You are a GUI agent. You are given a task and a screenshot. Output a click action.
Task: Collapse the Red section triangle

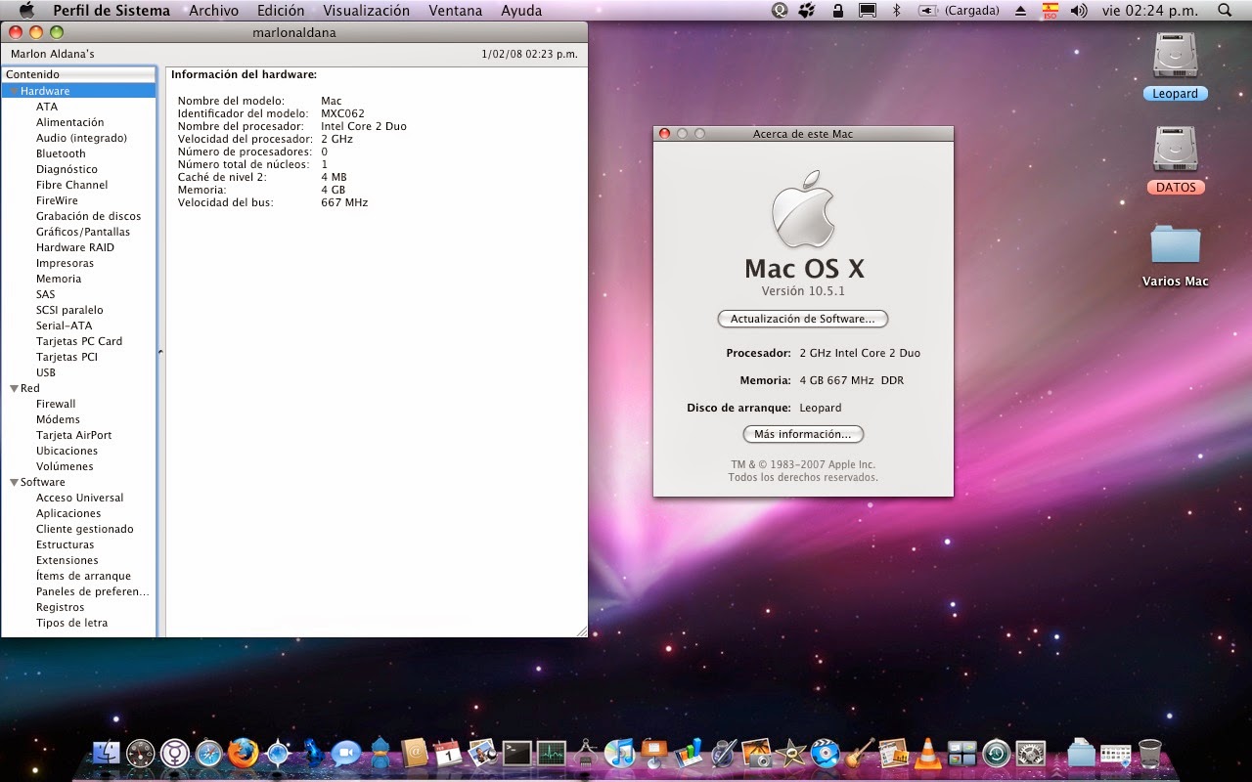(x=14, y=388)
